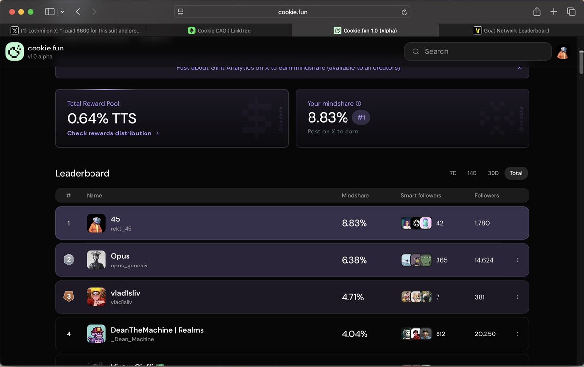The width and height of the screenshot is (584, 367).
Task: Select the Cookie.fun 1.0 (Alpha) tab
Action: tap(365, 30)
